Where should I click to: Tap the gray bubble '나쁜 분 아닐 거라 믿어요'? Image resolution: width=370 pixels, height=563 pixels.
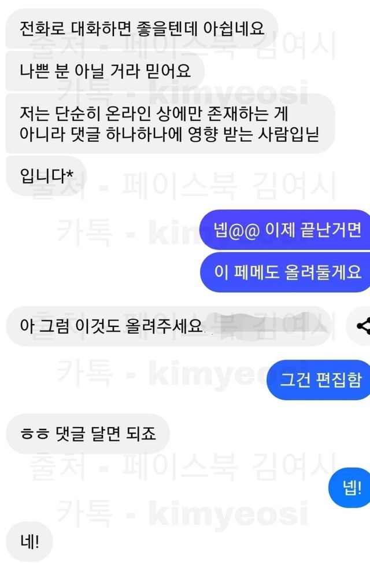pyautogui.click(x=105, y=71)
